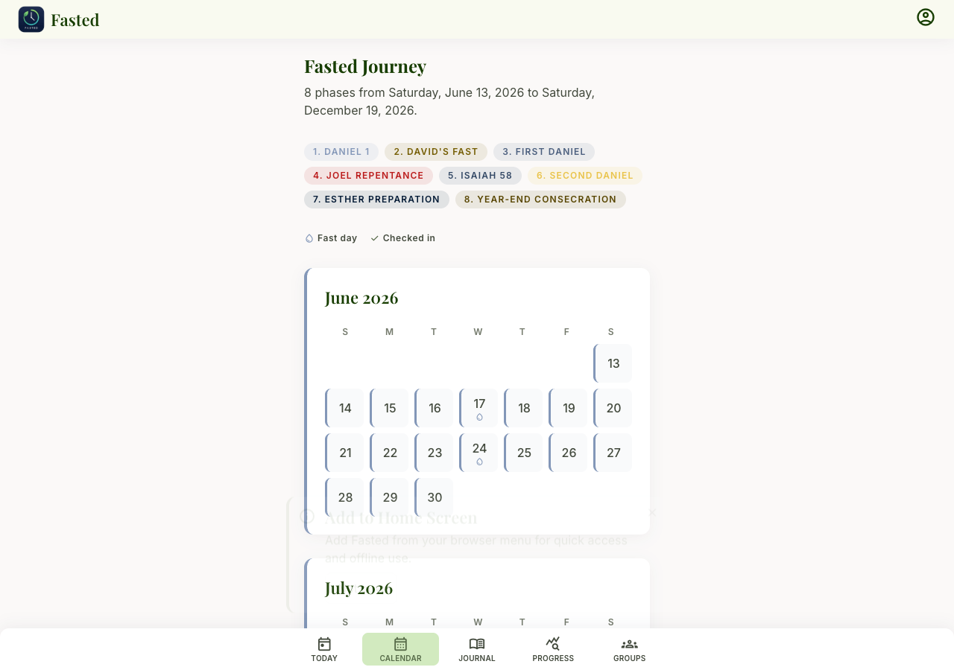Open the Journal book icon
The width and height of the screenshot is (954, 670).
pos(477,644)
